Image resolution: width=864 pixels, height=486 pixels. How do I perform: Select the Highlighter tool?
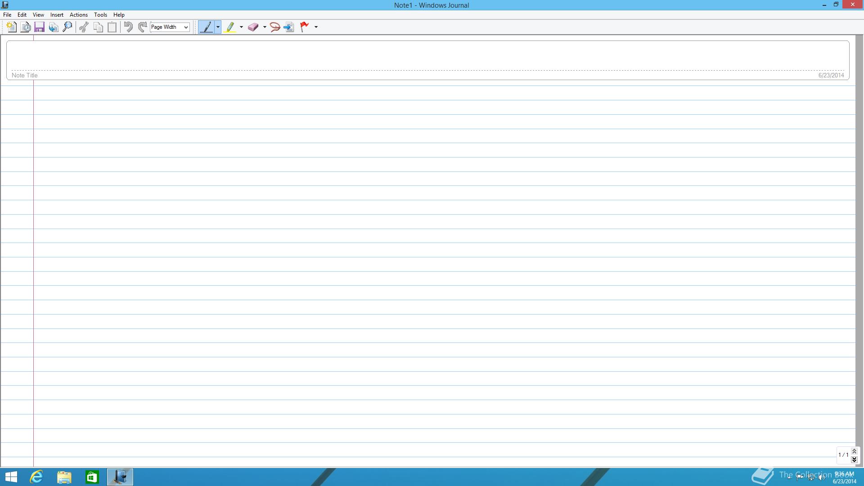click(230, 27)
